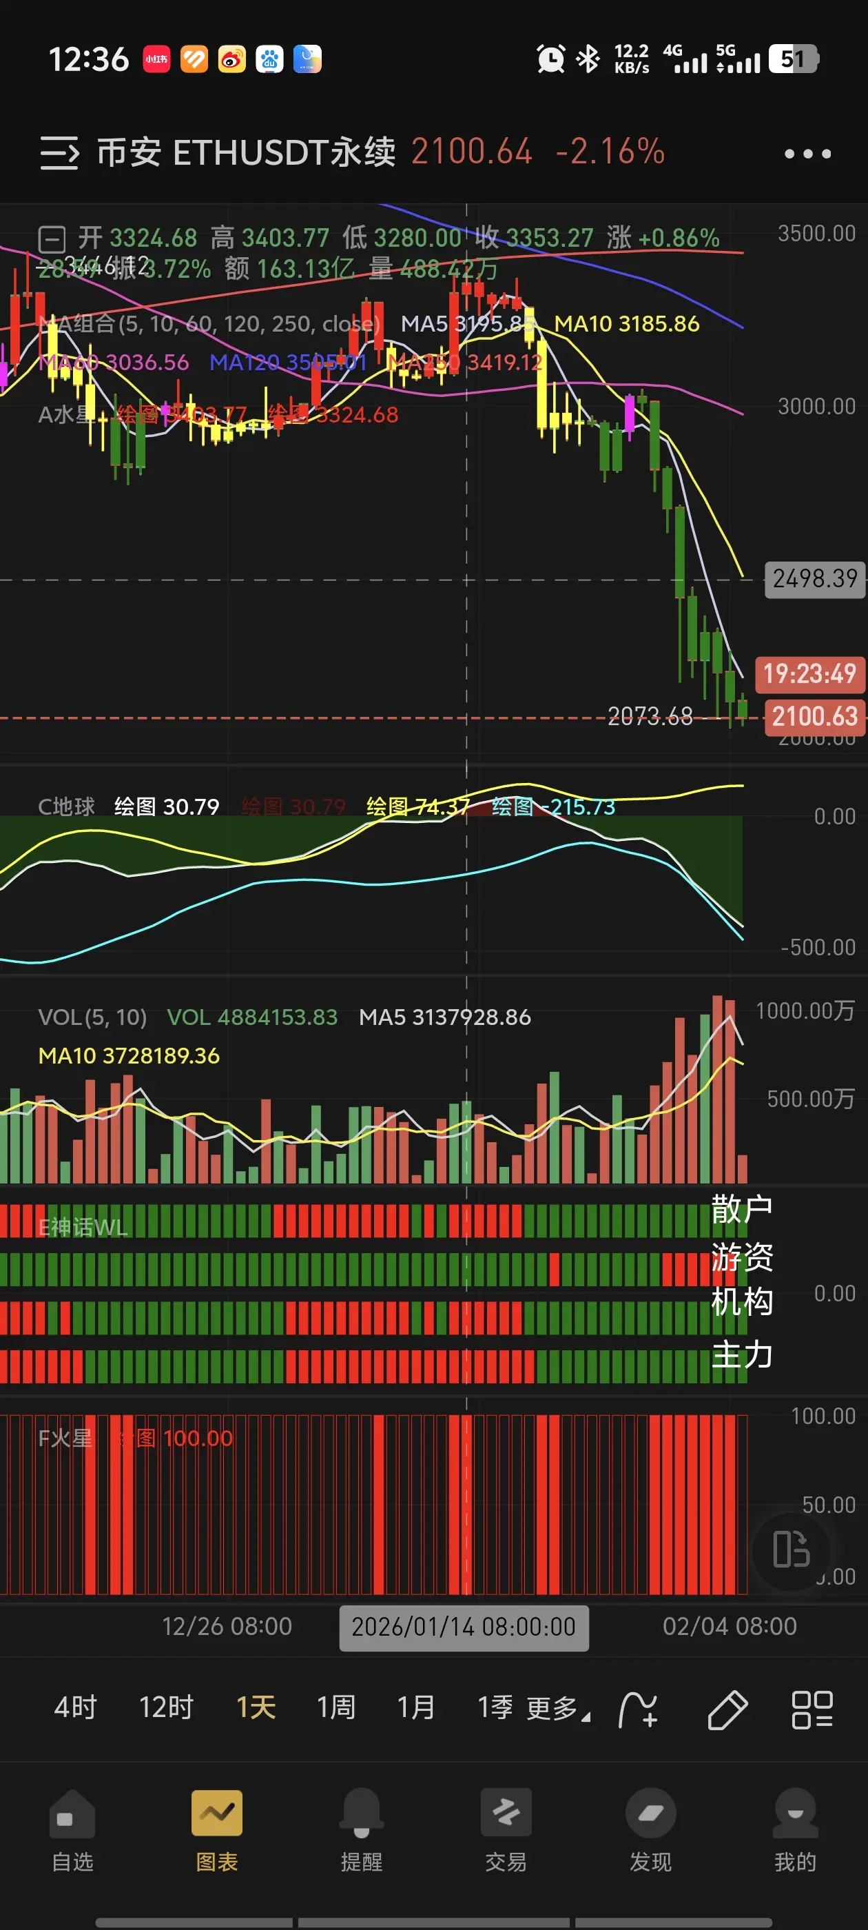
Task: Open the Baidu notification icon
Action: point(269,59)
